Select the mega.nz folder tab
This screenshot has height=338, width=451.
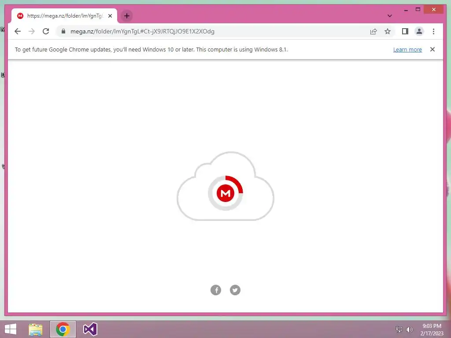pyautogui.click(x=64, y=16)
